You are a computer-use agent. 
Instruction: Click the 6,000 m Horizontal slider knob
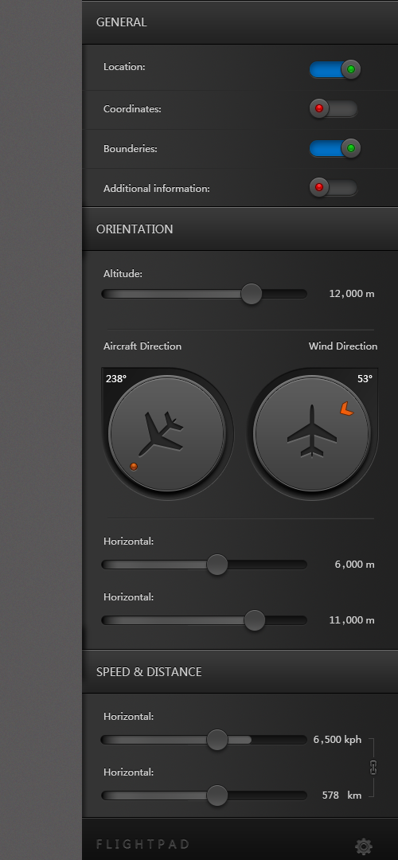tap(217, 565)
